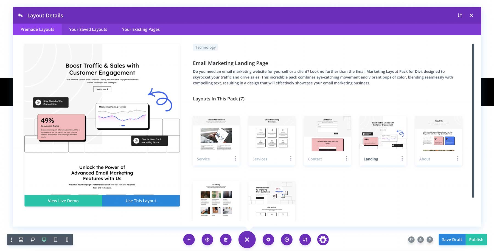Toggle tablet preview mode
Viewport: 494px width, 251px height.
click(x=56, y=239)
